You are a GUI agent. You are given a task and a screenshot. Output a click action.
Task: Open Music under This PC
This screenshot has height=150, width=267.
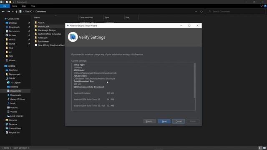[x=13, y=103]
